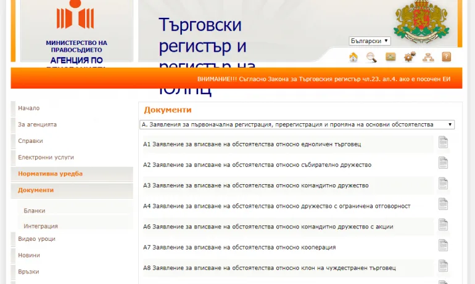Open the Български language dropdown
The height and width of the screenshot is (284, 475).
coord(370,41)
